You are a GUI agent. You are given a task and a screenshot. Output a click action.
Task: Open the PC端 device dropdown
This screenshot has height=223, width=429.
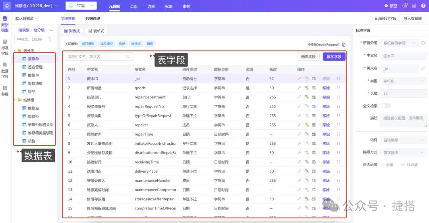click(81, 6)
